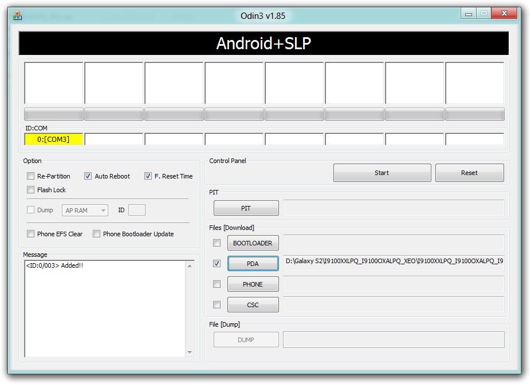Image resolution: width=531 pixels, height=385 pixels.
Task: Enable Phone Bootloader Update
Action: [96, 234]
